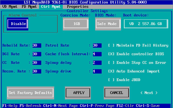Click the Cache flush Interval label

click(x=68, y=54)
